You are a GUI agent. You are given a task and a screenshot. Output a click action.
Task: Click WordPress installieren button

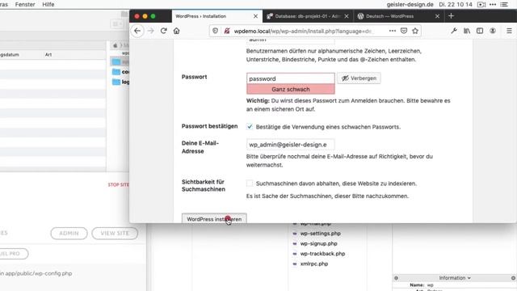pos(214,219)
